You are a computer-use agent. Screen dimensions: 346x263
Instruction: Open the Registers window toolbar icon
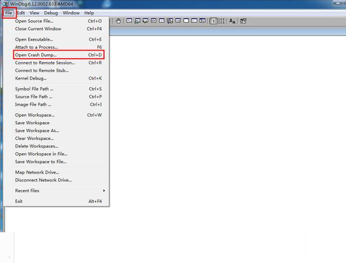[154, 21]
